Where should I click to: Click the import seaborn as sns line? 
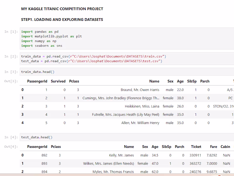coord(42,46)
